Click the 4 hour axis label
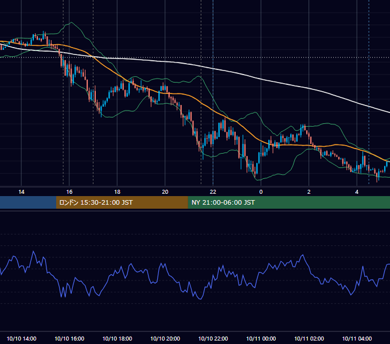 (x=357, y=192)
